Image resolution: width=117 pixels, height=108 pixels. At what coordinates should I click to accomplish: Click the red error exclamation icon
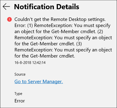tap(9, 19)
